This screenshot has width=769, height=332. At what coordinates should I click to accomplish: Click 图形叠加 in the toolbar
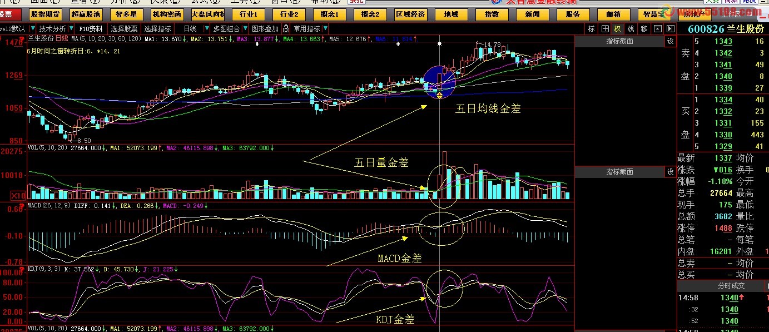click(265, 28)
